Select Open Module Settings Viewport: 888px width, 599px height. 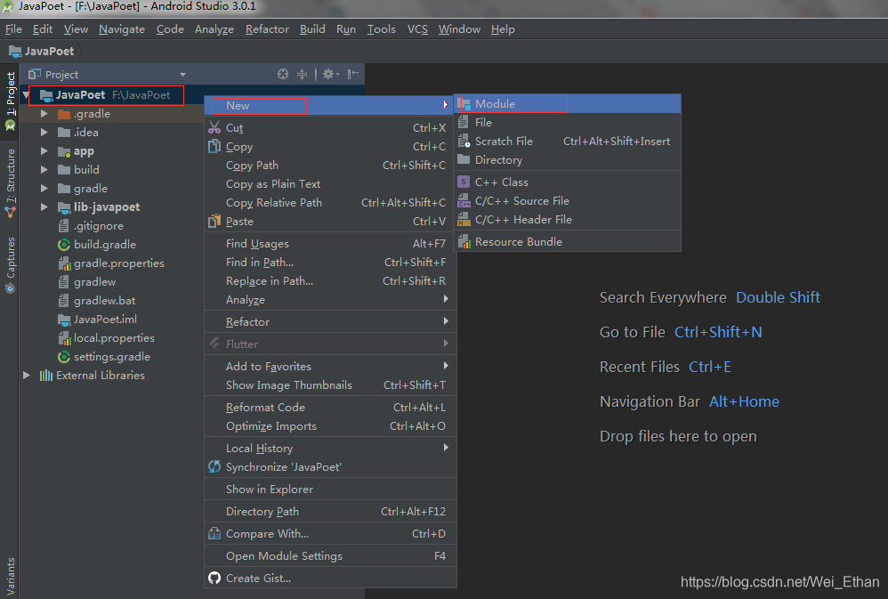[x=330, y=556]
